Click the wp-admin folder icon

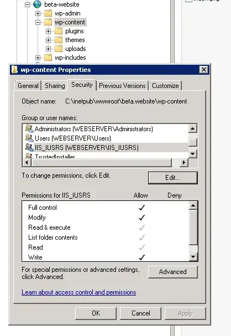48,13
